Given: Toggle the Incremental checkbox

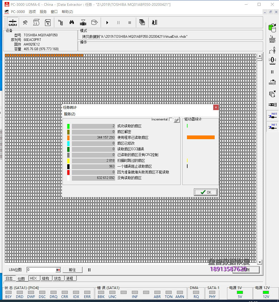Looking at the screenshot, I should click(171, 119).
